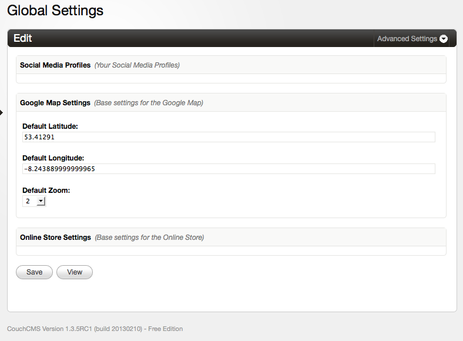The height and width of the screenshot is (341, 463).
Task: Click the CouchCMS Version footer text
Action: coord(95,329)
